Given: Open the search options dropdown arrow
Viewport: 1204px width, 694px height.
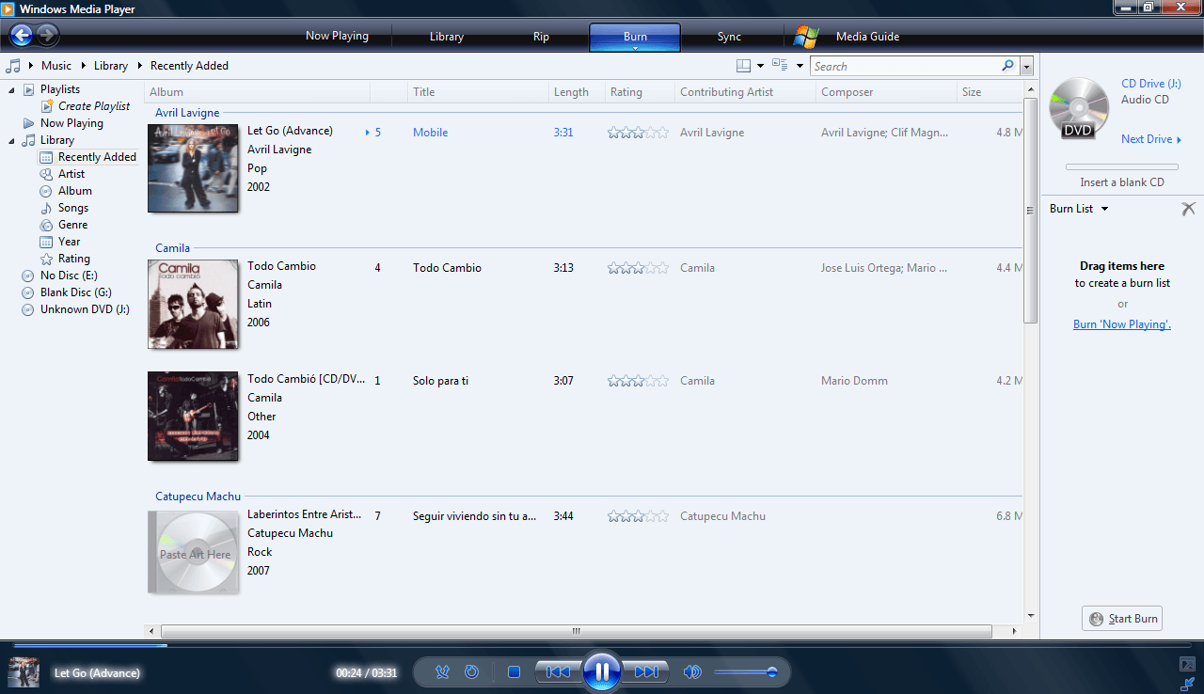Looking at the screenshot, I should point(1026,66).
